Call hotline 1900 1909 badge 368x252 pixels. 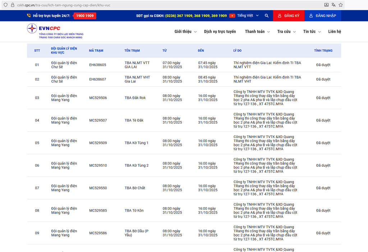coord(85,16)
